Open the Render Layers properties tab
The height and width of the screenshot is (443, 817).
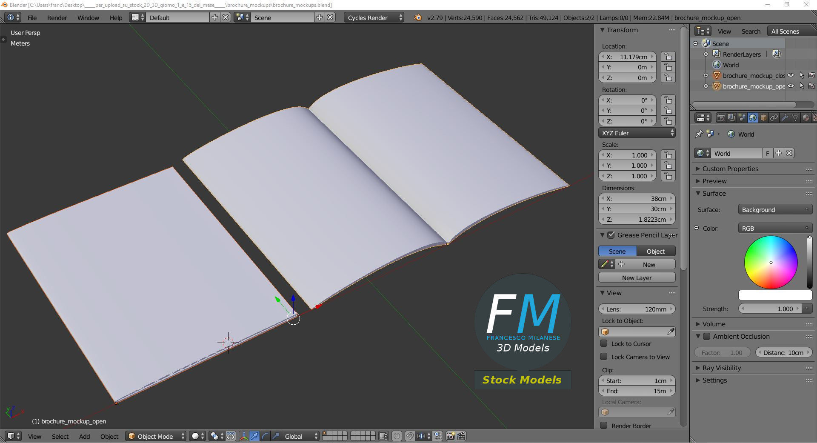[731, 117]
